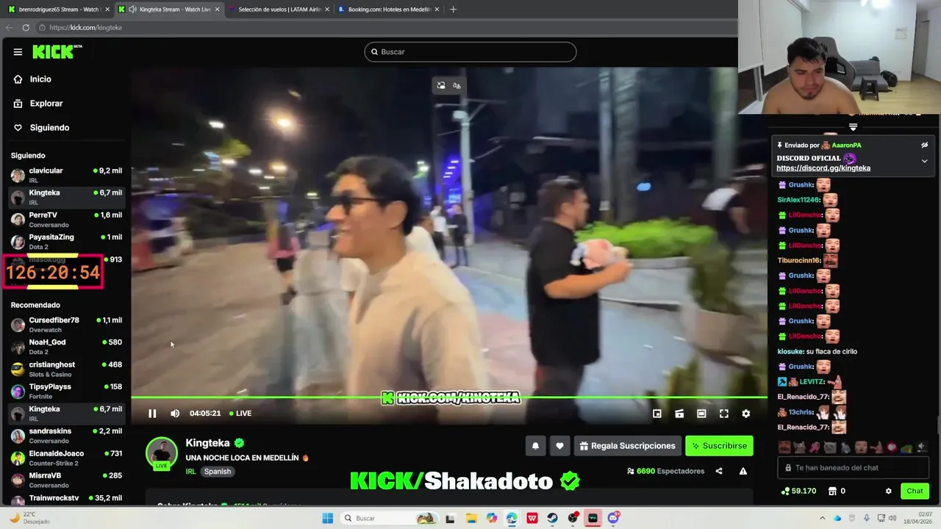941x529 pixels.
Task: Toggle picture-in-picture mini player
Action: [657, 414]
